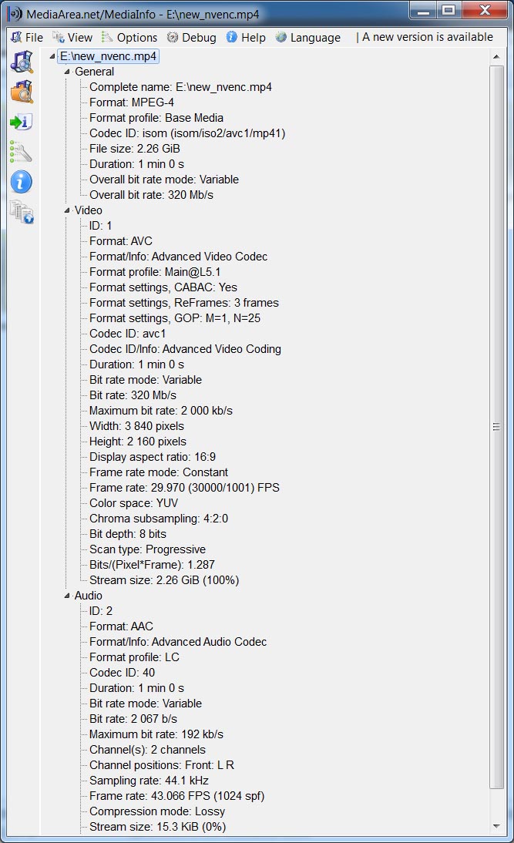Viewport: 514px width, 843px height.
Task: Open the Preferences wrench sidebar icon
Action: (x=22, y=152)
